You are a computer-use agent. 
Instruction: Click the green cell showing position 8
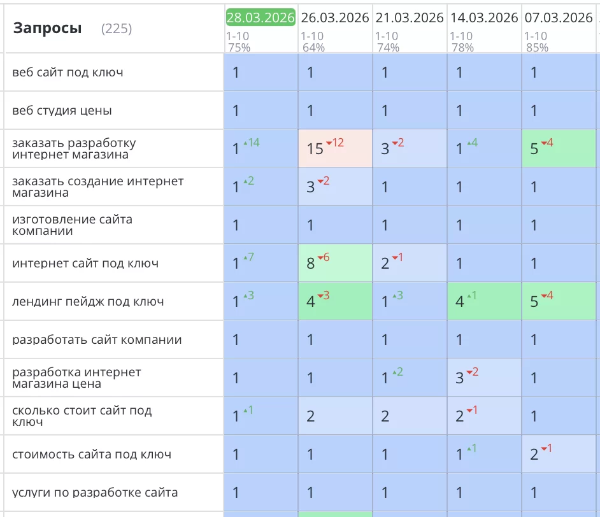(x=335, y=263)
